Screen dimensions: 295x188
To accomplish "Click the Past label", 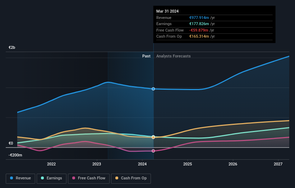I will pyautogui.click(x=146, y=56).
